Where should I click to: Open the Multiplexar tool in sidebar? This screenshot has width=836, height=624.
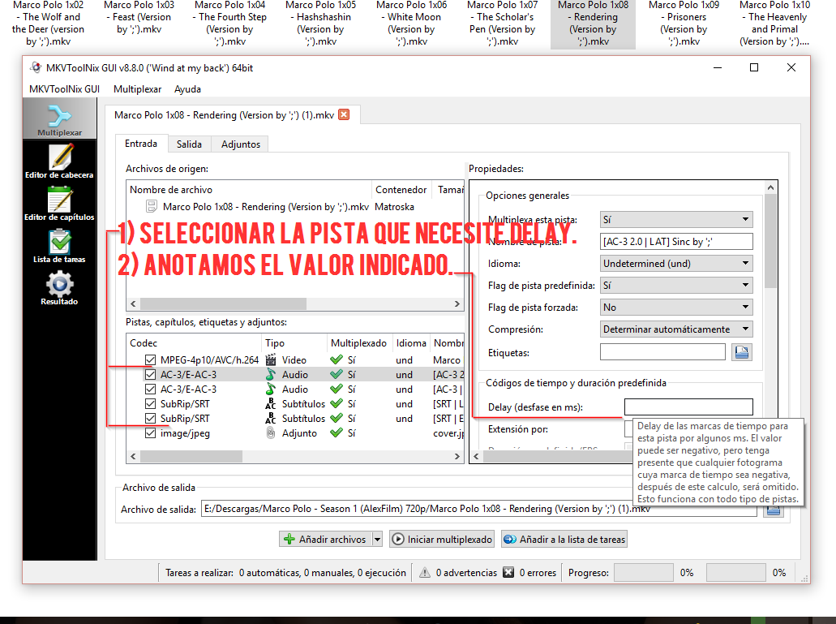[59, 119]
